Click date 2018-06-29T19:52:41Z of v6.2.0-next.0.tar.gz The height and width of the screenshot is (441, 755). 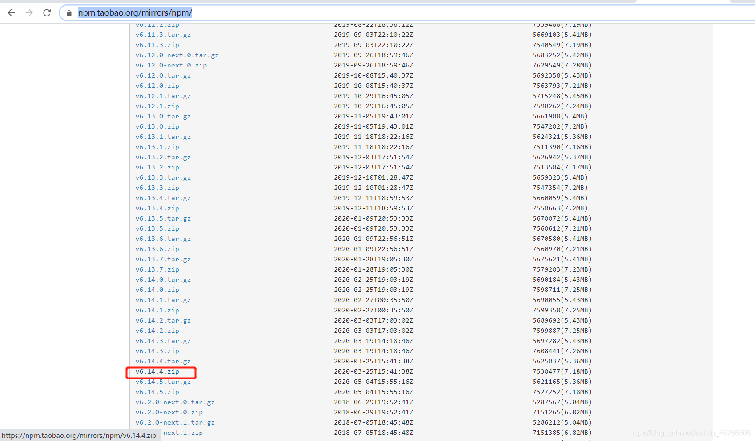tap(373, 402)
